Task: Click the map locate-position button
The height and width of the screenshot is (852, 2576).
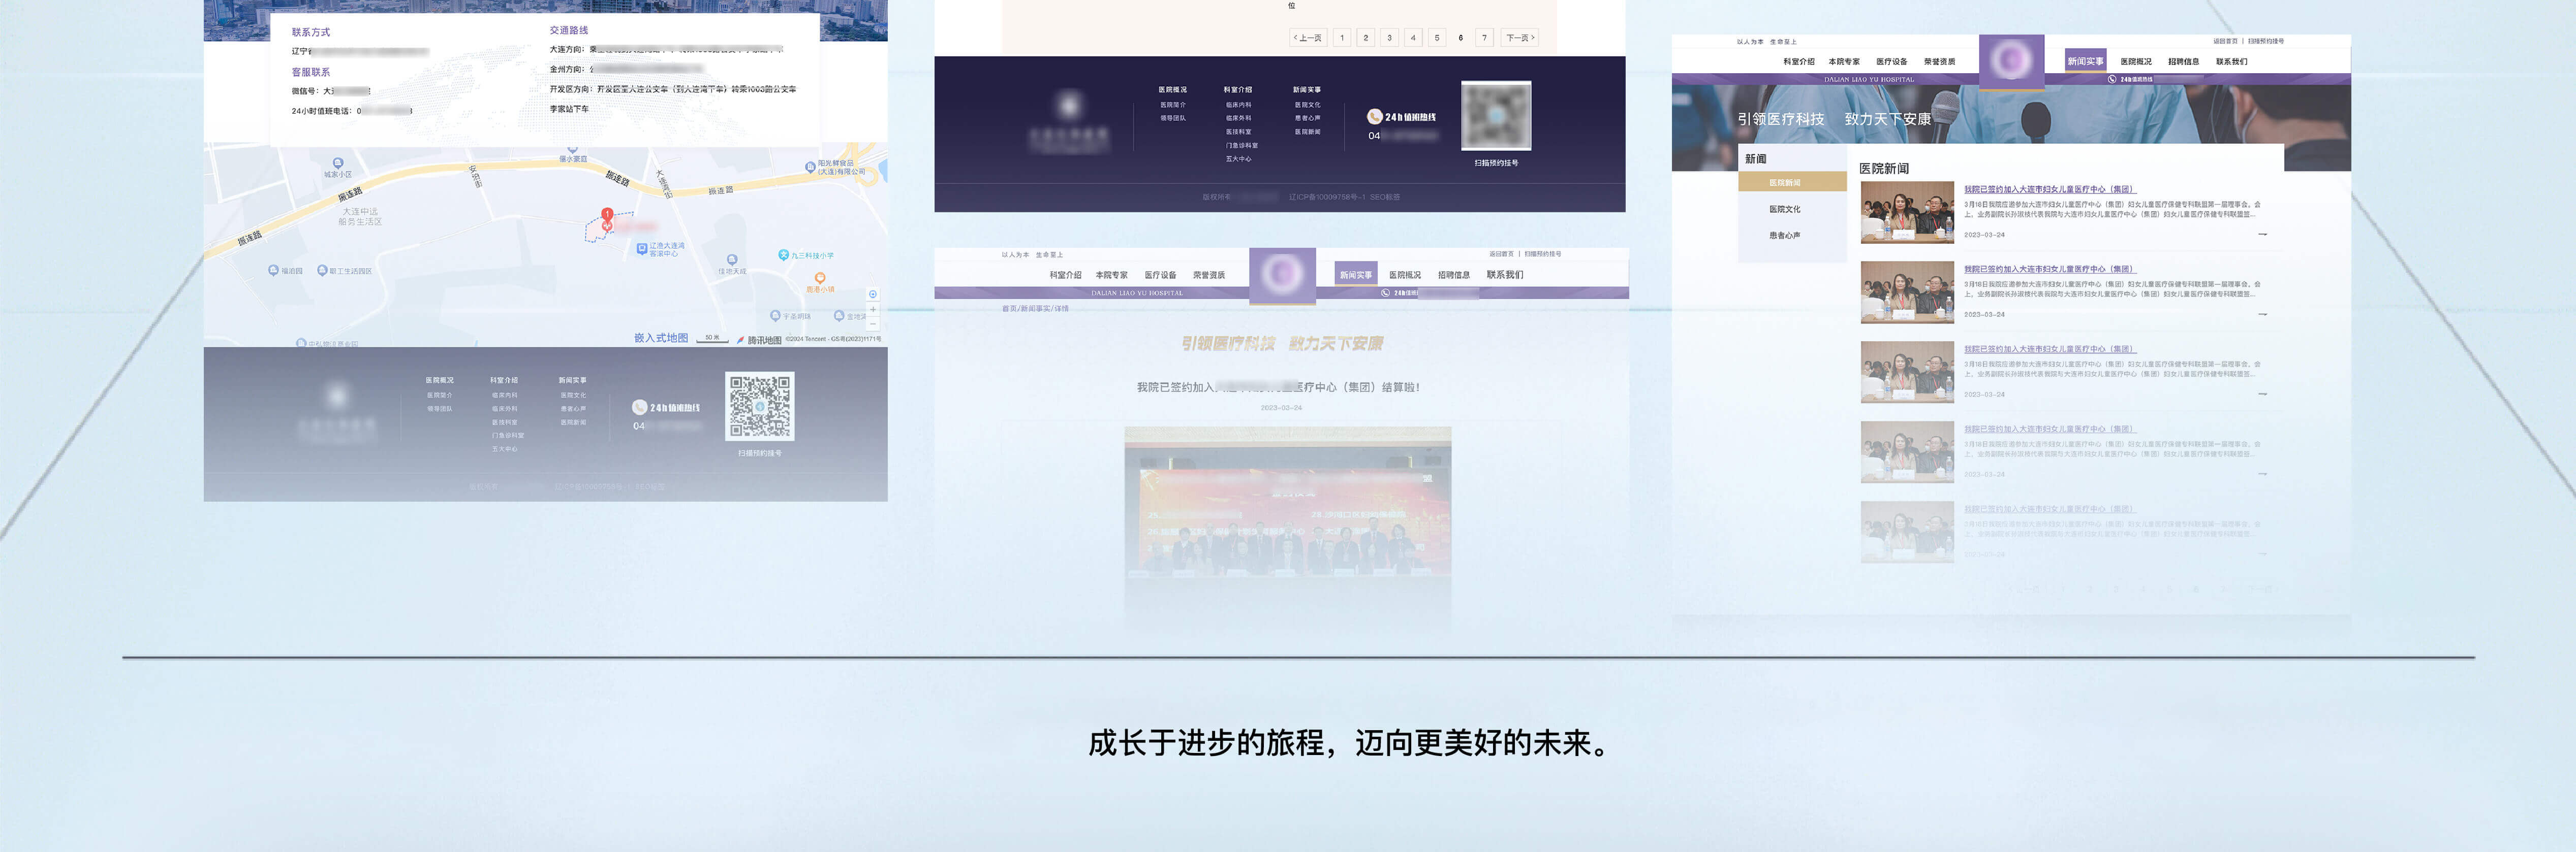Action: tap(873, 294)
